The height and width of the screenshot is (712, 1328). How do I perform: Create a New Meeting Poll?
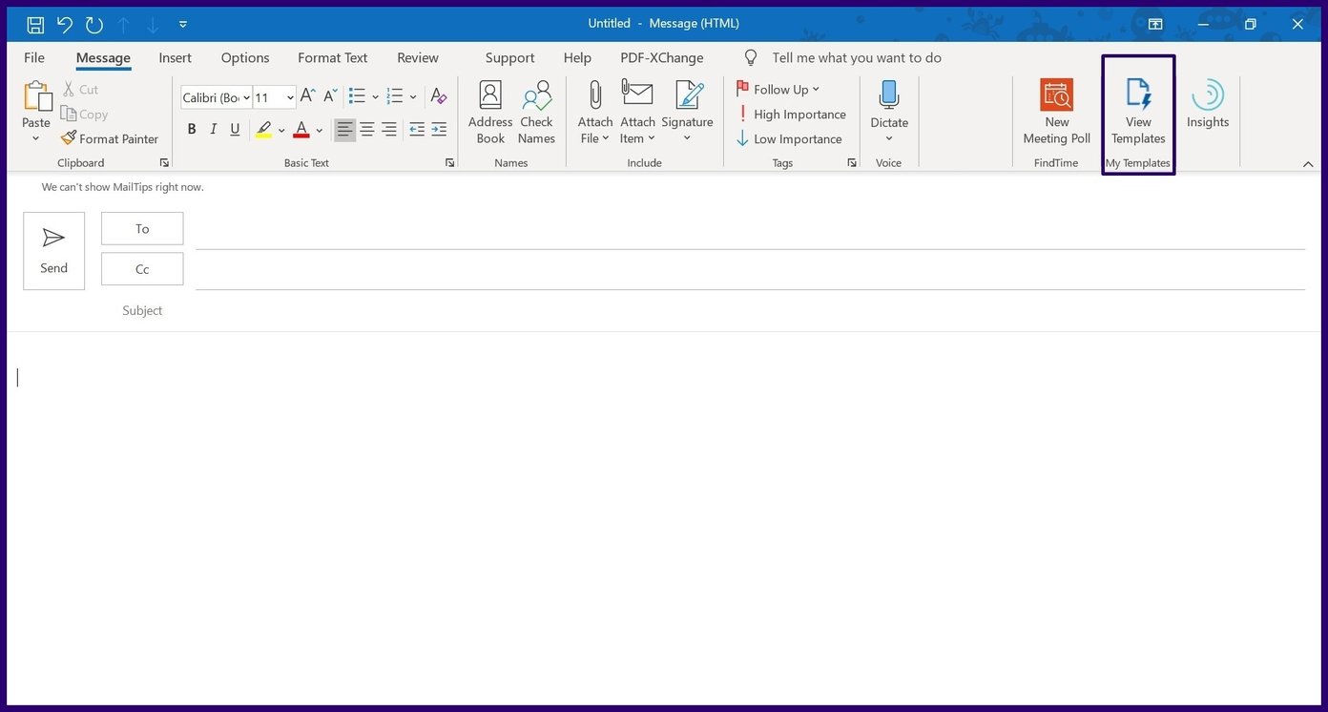click(1056, 112)
